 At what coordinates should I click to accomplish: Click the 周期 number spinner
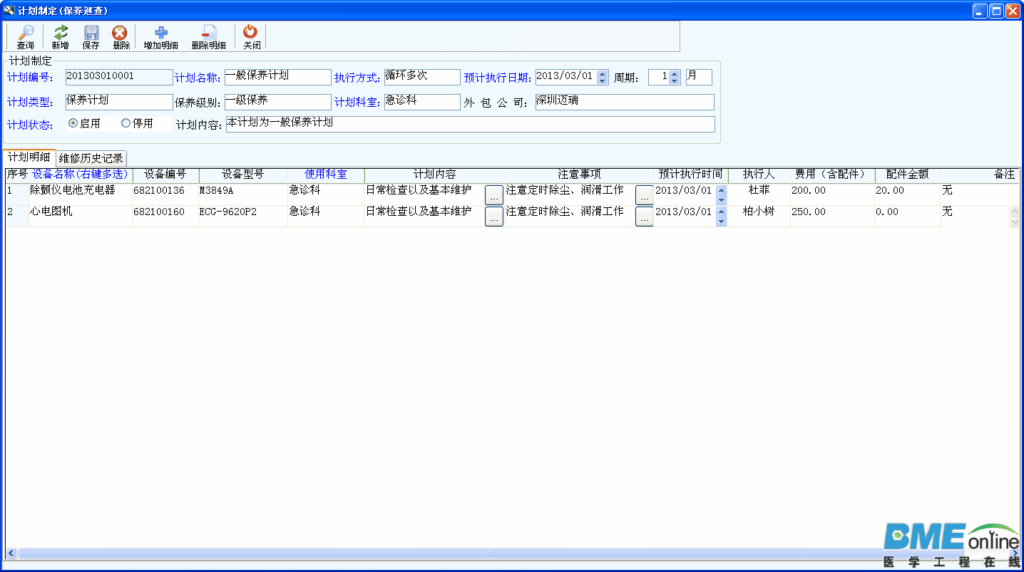click(675, 77)
